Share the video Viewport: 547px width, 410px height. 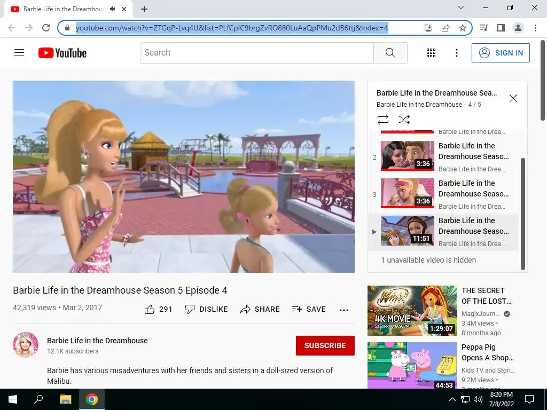point(260,309)
